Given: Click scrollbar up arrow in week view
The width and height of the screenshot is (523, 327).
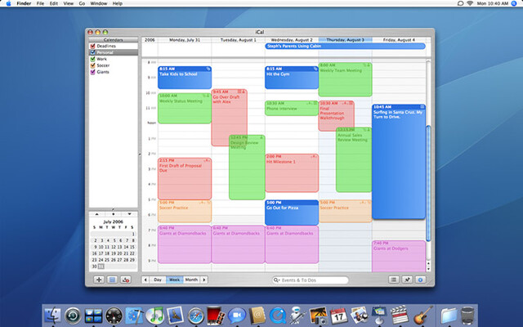Looking at the screenshot, I should point(428,263).
